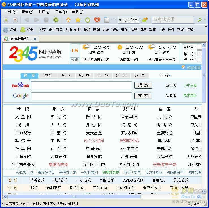Close the 2345网址导航 tab with X
The height and width of the screenshot is (208, 209).
click(35, 39)
